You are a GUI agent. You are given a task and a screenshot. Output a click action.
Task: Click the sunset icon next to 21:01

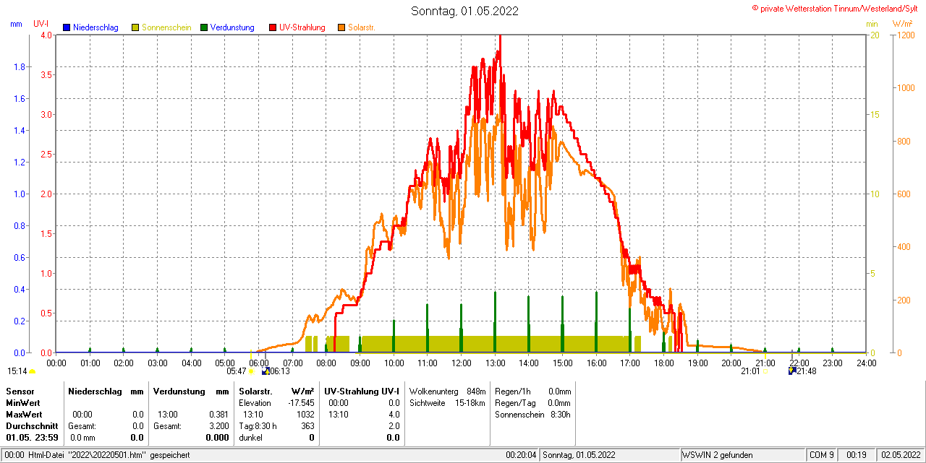point(765,371)
